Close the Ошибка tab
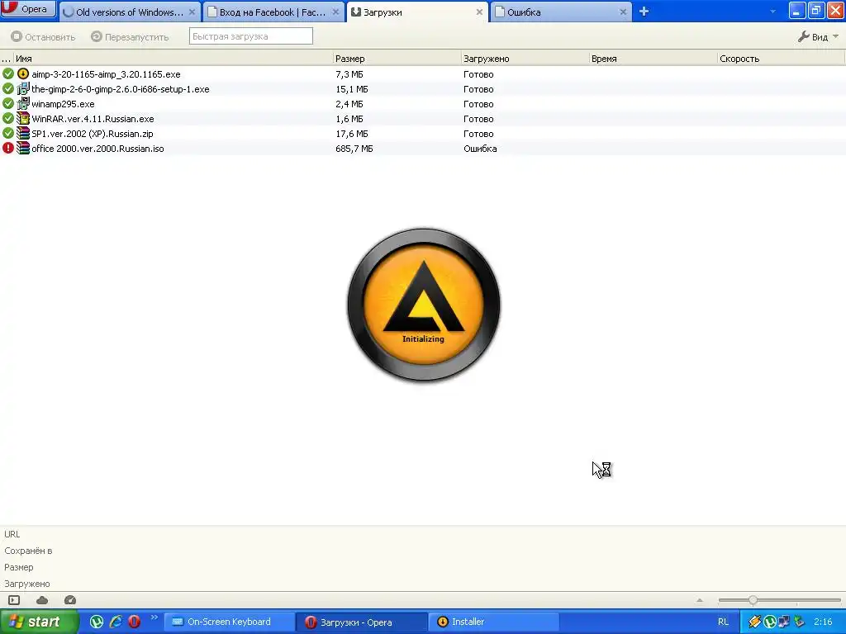This screenshot has height=634, width=846. pos(623,12)
